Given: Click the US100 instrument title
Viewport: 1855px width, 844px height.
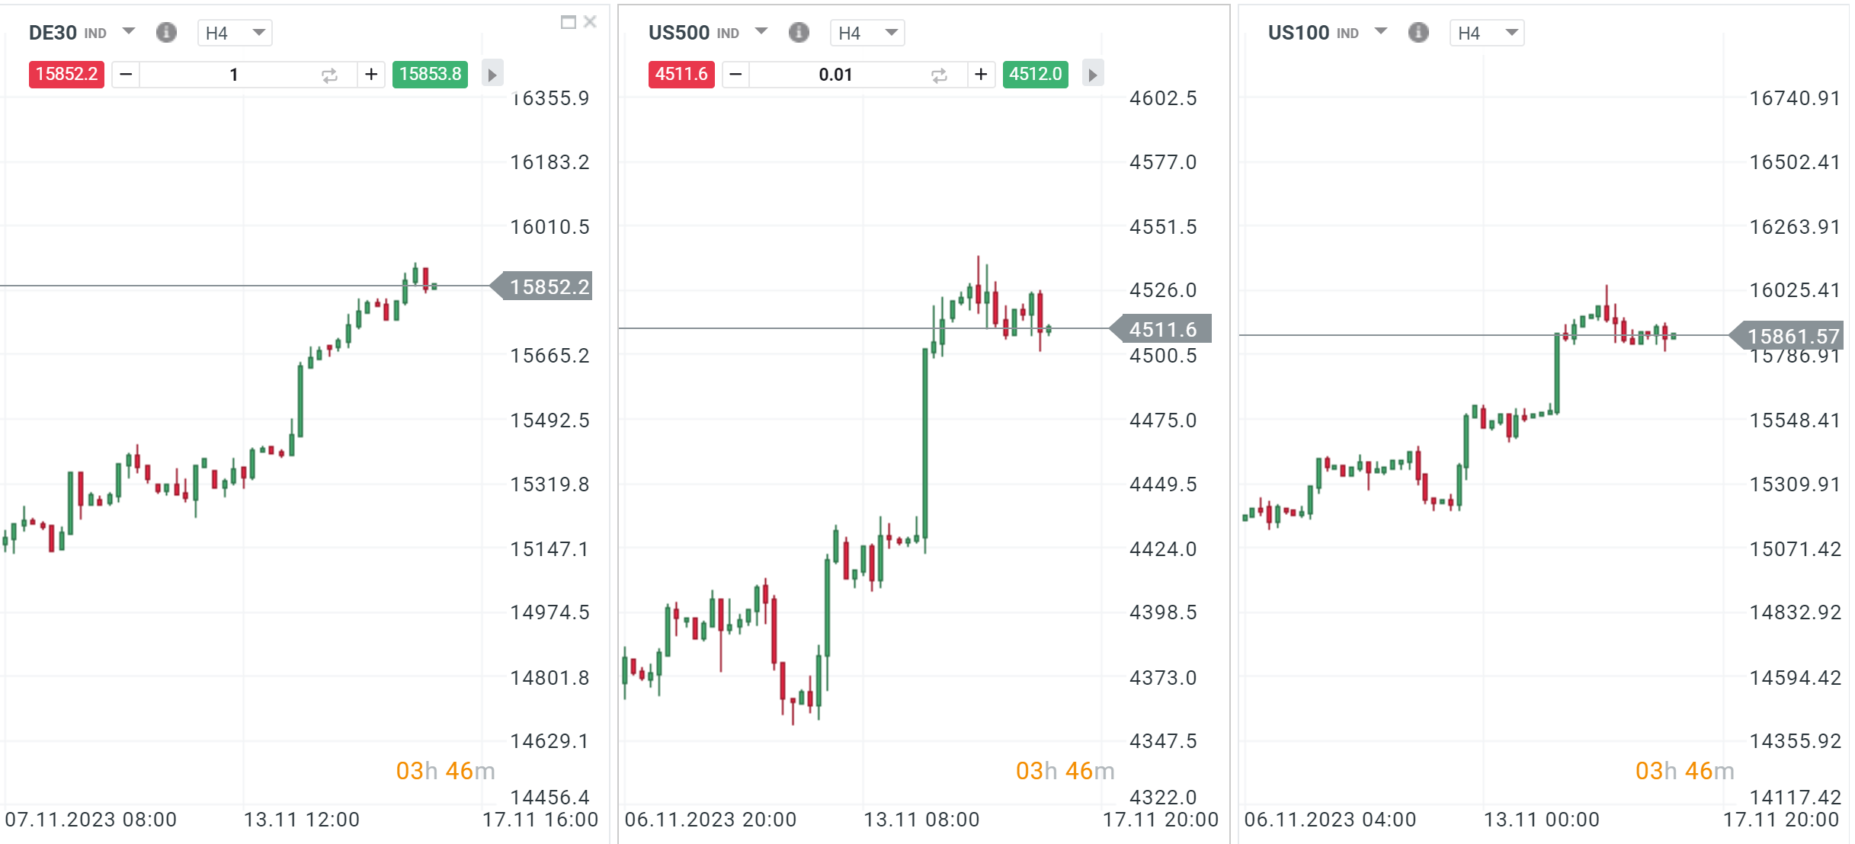Looking at the screenshot, I should (1298, 32).
